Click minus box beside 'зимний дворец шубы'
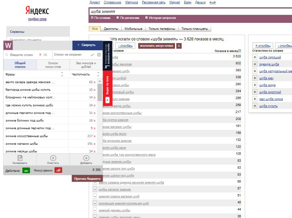The image size is (292, 218). tap(95, 210)
